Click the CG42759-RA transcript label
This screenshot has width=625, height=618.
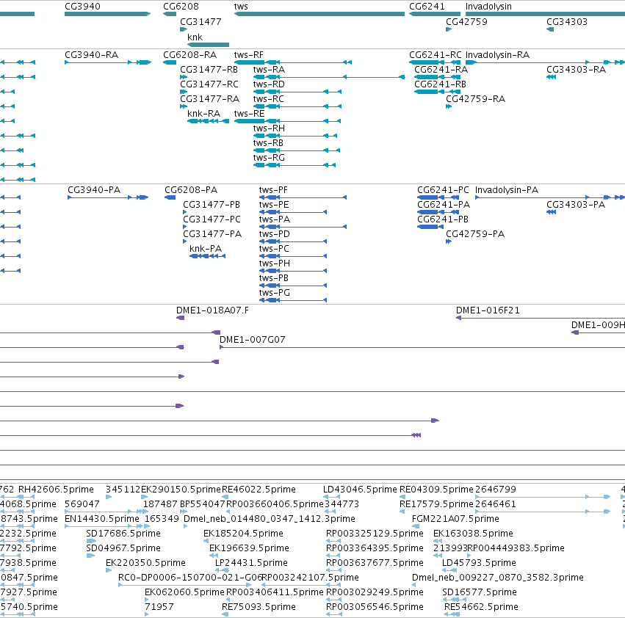point(475,99)
